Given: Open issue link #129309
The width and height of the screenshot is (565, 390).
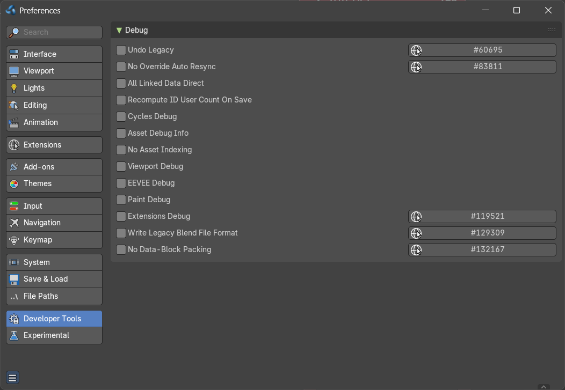Looking at the screenshot, I should click(482, 233).
